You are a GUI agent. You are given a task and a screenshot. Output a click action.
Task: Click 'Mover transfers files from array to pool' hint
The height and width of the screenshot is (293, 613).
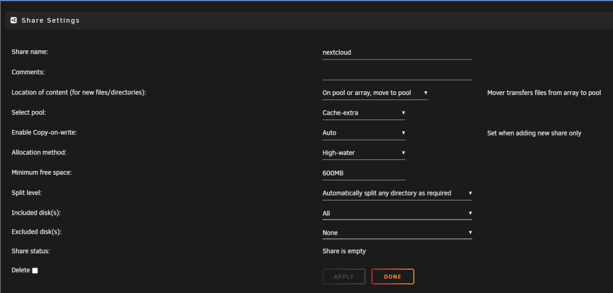point(544,93)
